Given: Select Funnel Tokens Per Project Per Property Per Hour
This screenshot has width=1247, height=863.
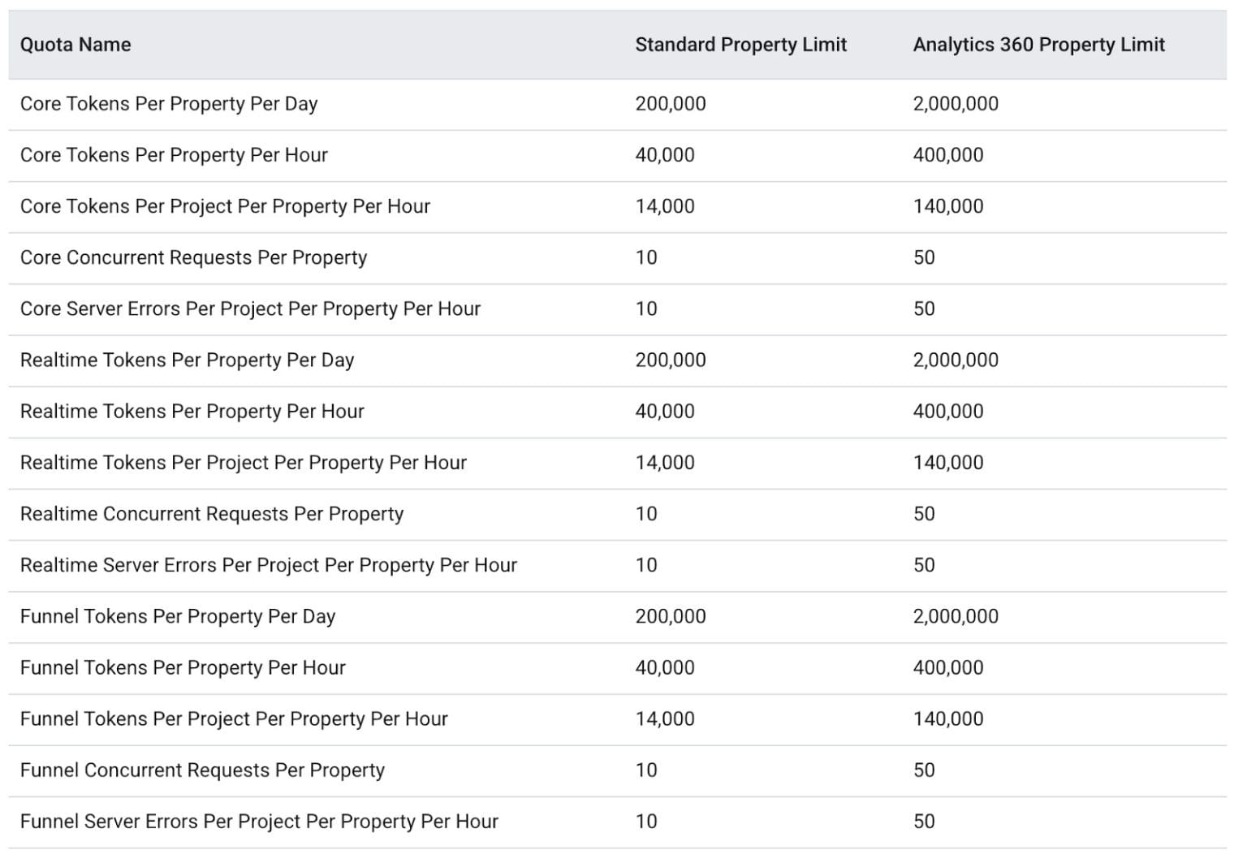Looking at the screenshot, I should pos(234,718).
